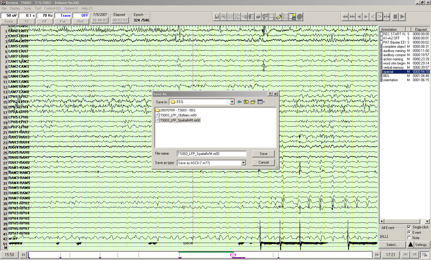Click the Save button in dialog

[x=263, y=154]
